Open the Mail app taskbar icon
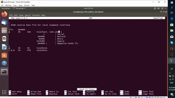175x98 pixels. (172, 36)
